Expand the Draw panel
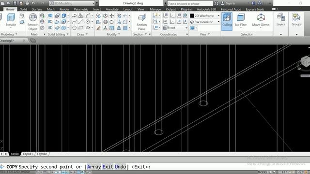This screenshot has height=174, width=310. pyautogui.click(x=82, y=34)
